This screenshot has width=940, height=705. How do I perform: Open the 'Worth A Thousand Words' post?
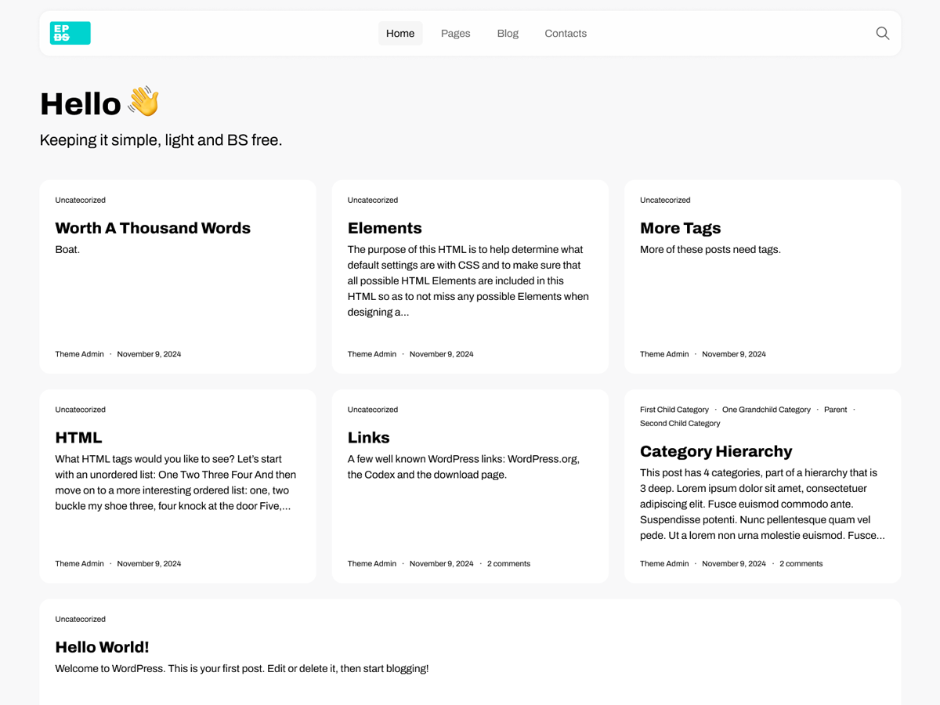tap(153, 228)
